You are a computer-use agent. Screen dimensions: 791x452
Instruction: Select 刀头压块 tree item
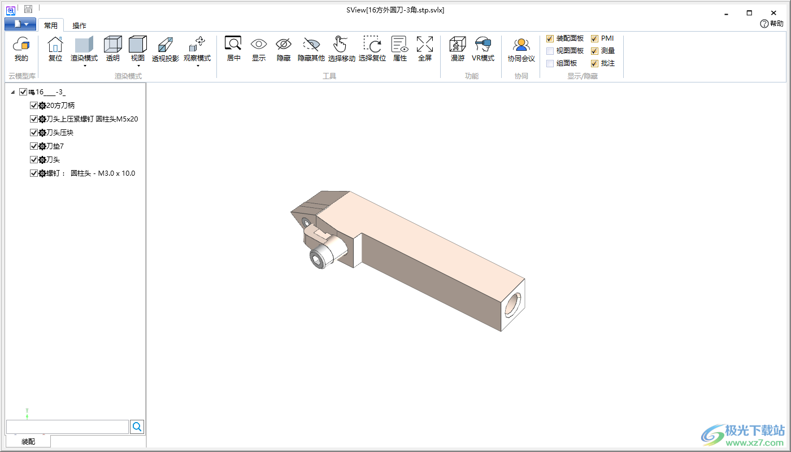60,132
